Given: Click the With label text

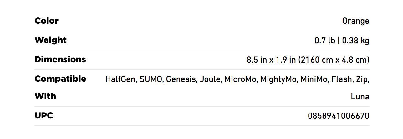Looking at the screenshot, I should pos(45,96).
